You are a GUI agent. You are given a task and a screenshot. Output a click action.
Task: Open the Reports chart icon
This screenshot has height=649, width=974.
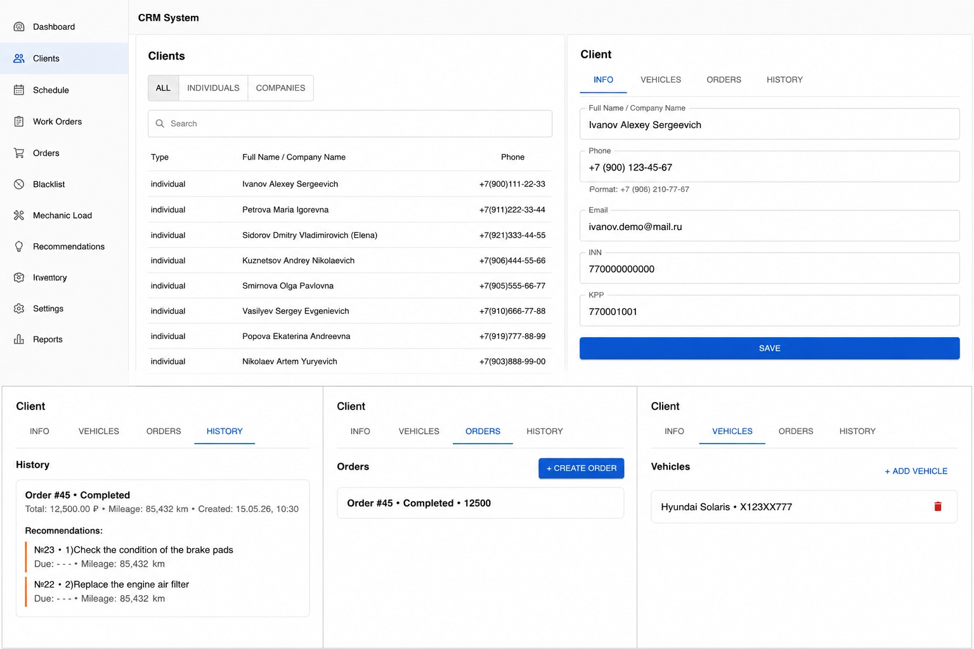click(19, 340)
